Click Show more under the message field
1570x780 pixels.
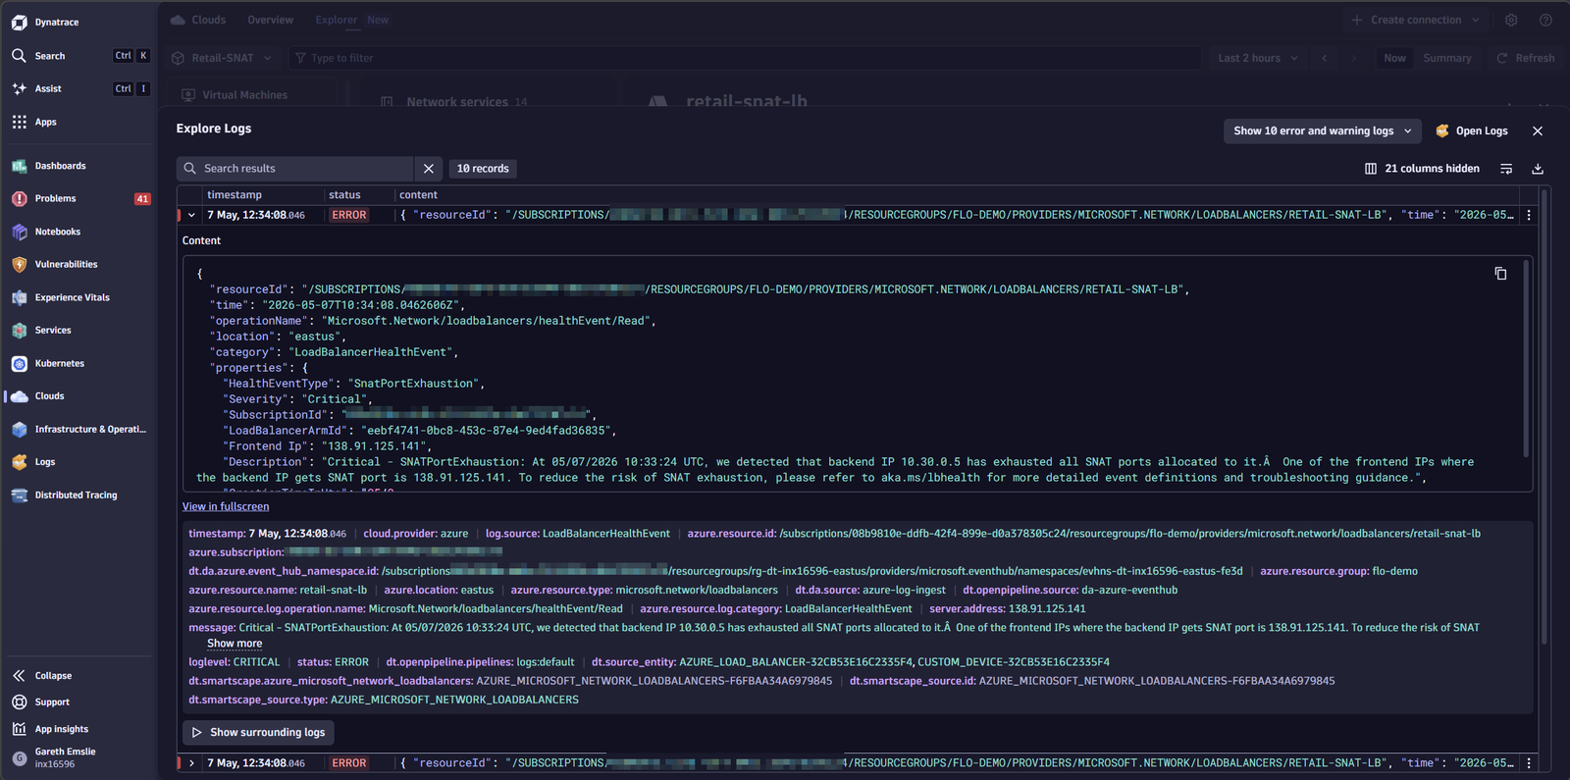pyautogui.click(x=235, y=644)
